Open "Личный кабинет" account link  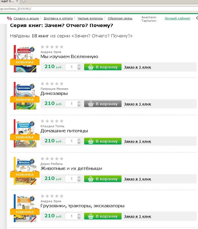click(x=177, y=18)
